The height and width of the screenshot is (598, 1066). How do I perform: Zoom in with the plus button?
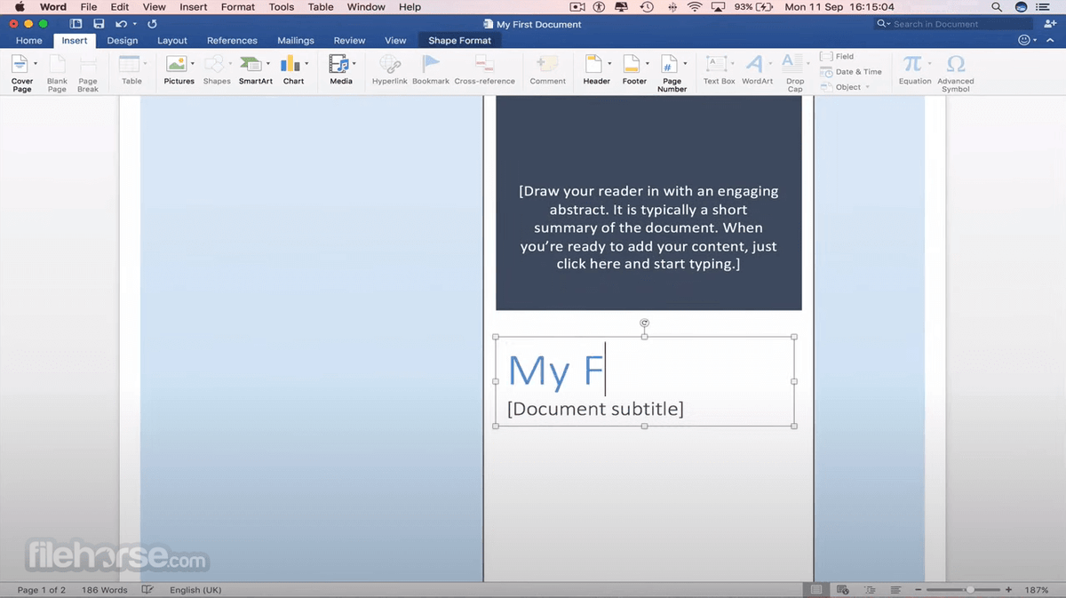pyautogui.click(x=1008, y=590)
